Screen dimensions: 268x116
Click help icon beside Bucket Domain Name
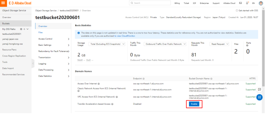(x=211, y=79)
